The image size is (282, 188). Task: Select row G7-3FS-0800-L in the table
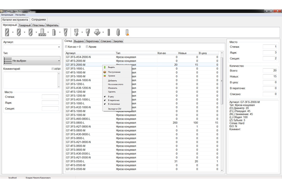click(142, 123)
